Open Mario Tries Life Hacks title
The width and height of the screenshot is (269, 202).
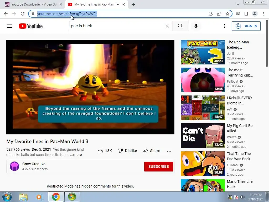pos(240,184)
